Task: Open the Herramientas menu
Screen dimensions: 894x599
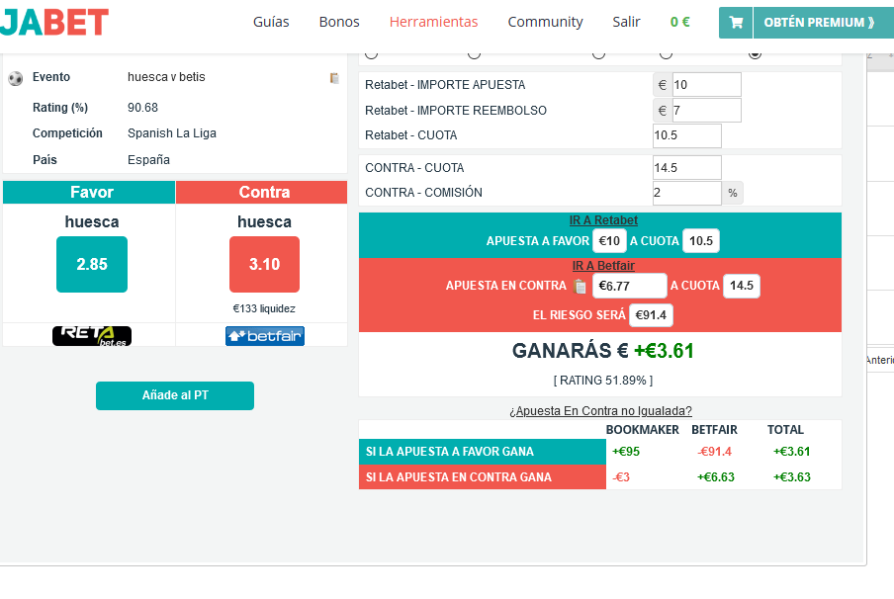Action: [433, 22]
